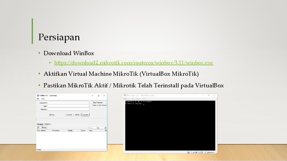Click the WinBox title bar app icon
The image size is (287, 161).
[38, 95]
